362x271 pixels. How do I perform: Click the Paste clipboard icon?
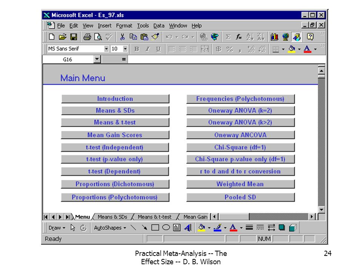click(144, 37)
